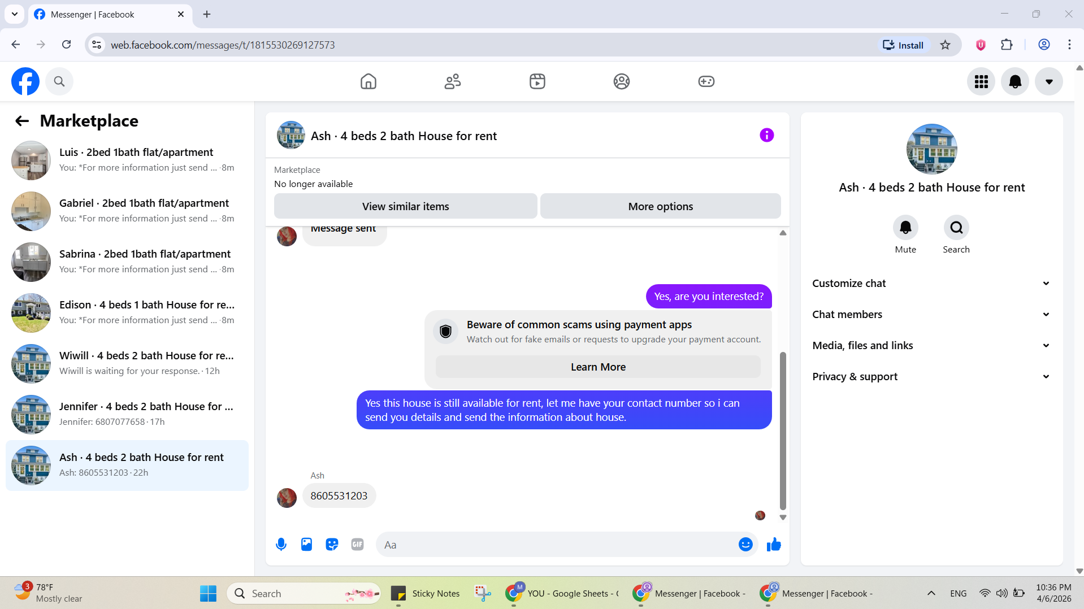Open conversation info purple icon
The image size is (1084, 609).
point(766,135)
